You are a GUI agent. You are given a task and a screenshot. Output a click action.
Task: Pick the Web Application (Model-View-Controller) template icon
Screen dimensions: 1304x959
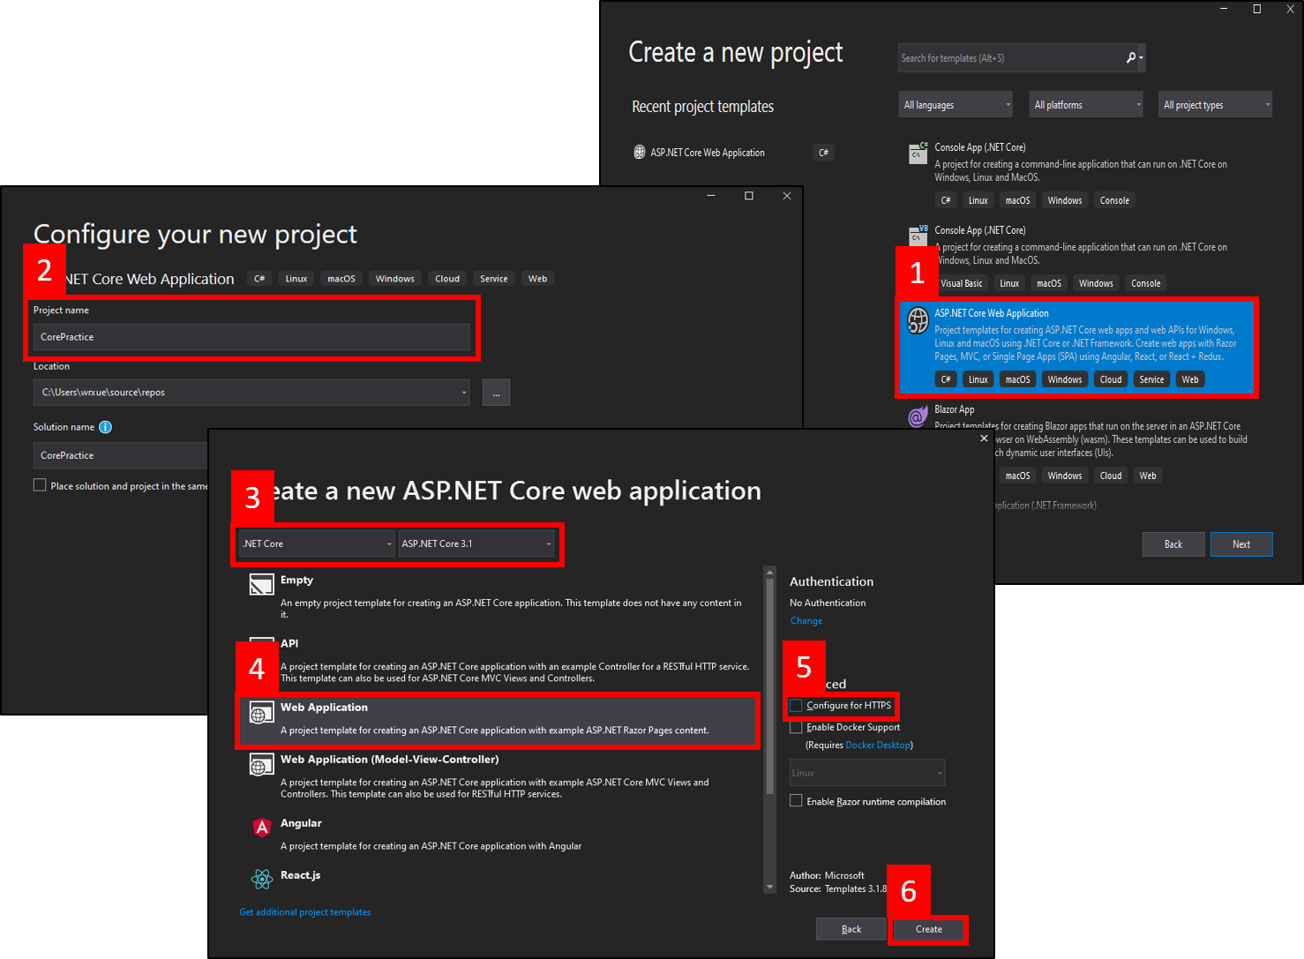point(261,765)
